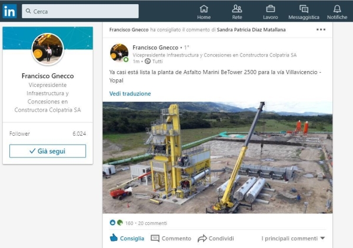Screen dimensions: 353x248
Task: Open the 20 commenti link
Action: [152, 223]
